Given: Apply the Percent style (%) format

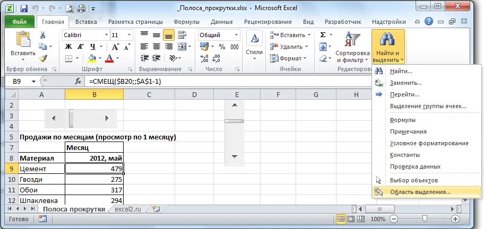Looking at the screenshot, I should 222,47.
